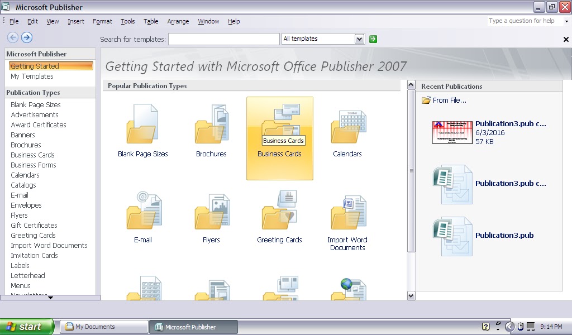The width and height of the screenshot is (572, 335).
Task: Select Getting Started in the sidebar
Action: [x=51, y=66]
